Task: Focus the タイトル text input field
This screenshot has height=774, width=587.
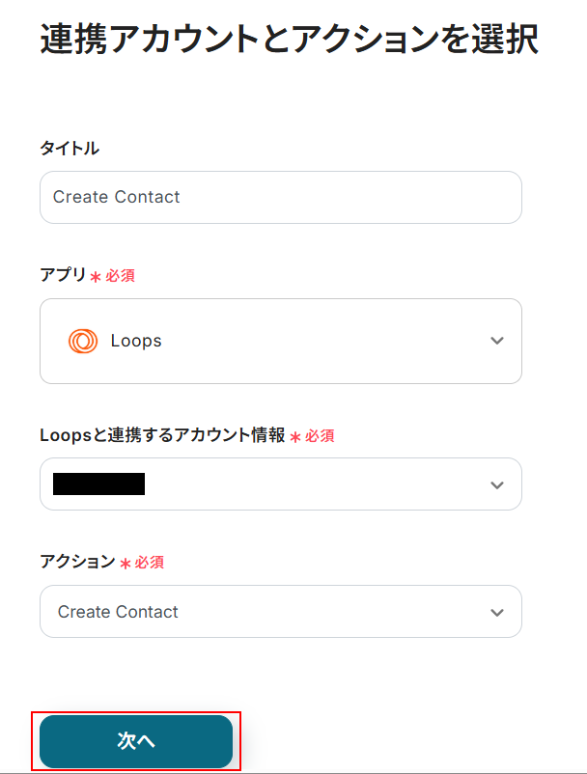Action: point(280,197)
